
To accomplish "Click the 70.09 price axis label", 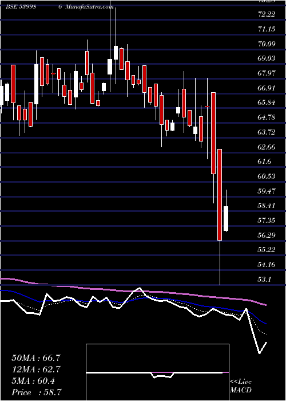I will pyautogui.click(x=268, y=44).
